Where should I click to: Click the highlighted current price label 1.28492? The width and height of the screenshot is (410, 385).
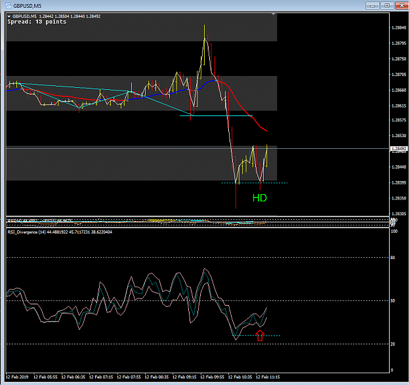[x=398, y=148]
